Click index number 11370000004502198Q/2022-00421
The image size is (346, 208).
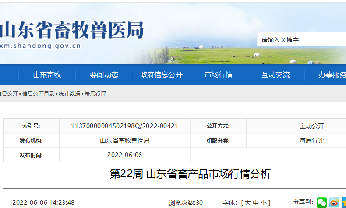pyautogui.click(x=124, y=126)
